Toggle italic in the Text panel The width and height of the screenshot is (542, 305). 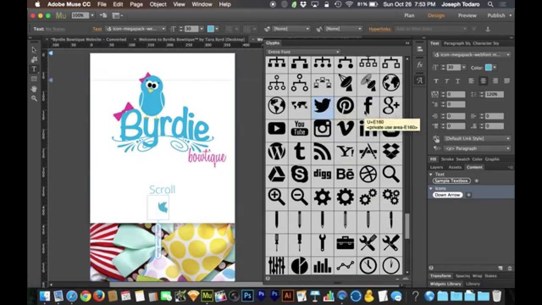click(x=447, y=81)
